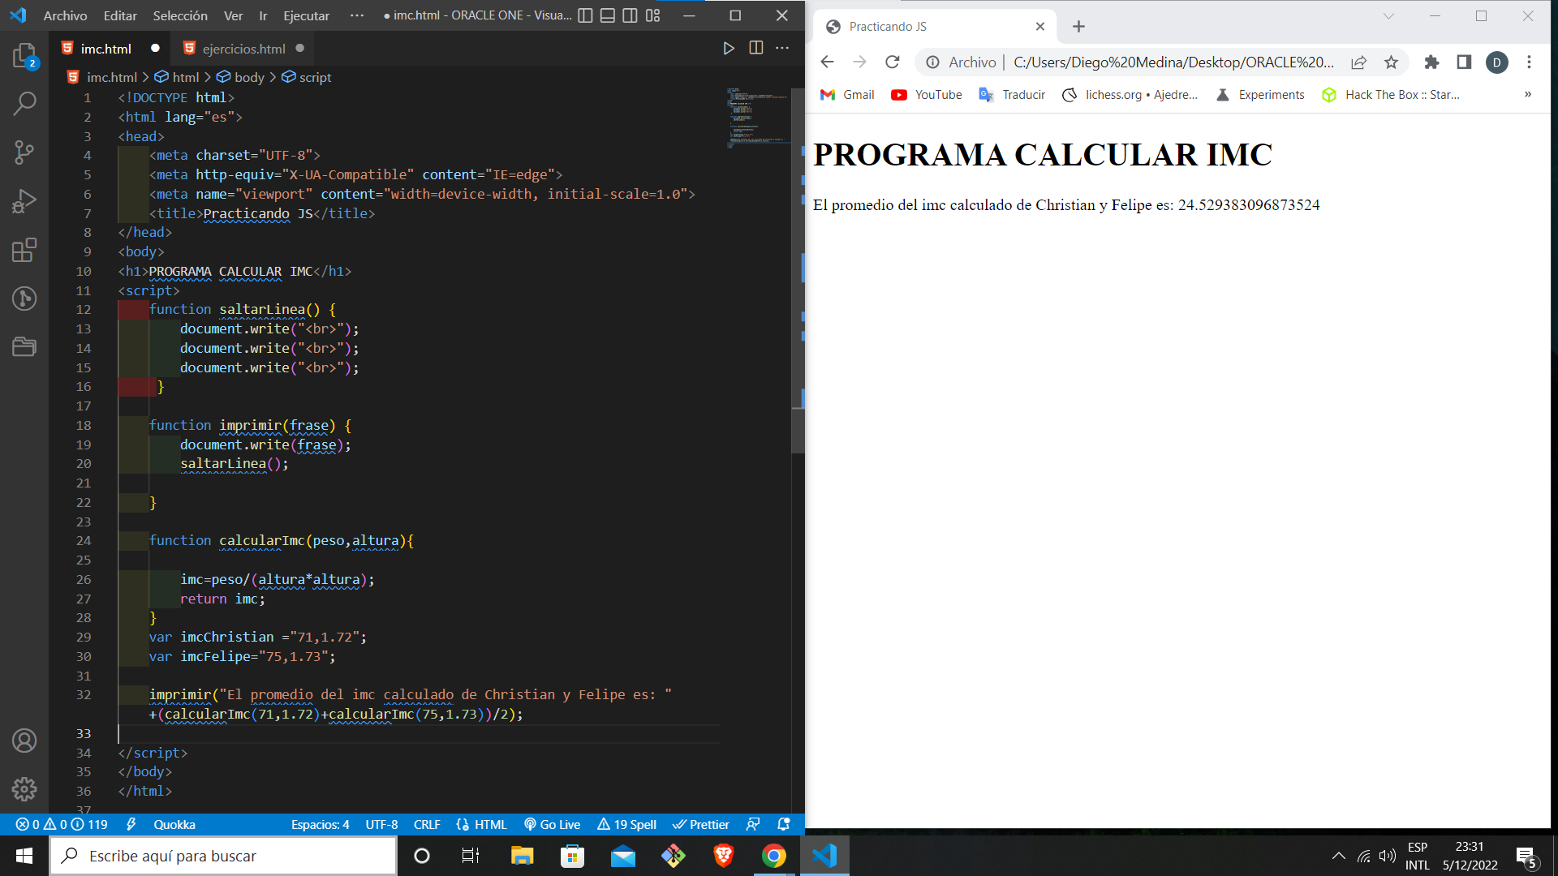The image size is (1558, 876).
Task: Toggle bottom panel layout icon
Action: (608, 15)
